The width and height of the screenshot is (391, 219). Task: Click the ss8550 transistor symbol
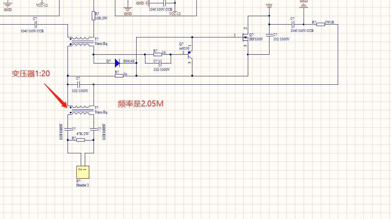tap(190, 54)
